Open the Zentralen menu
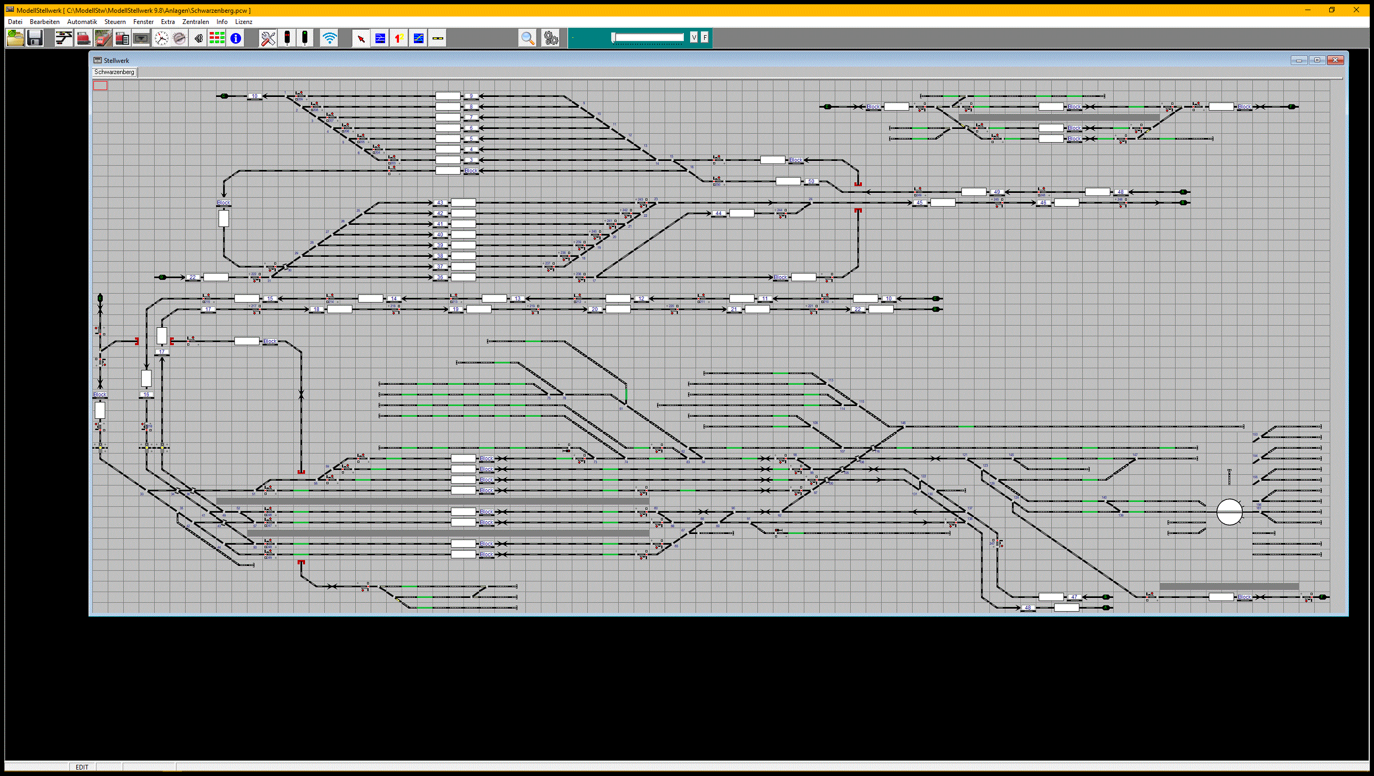This screenshot has width=1374, height=776. coord(196,22)
